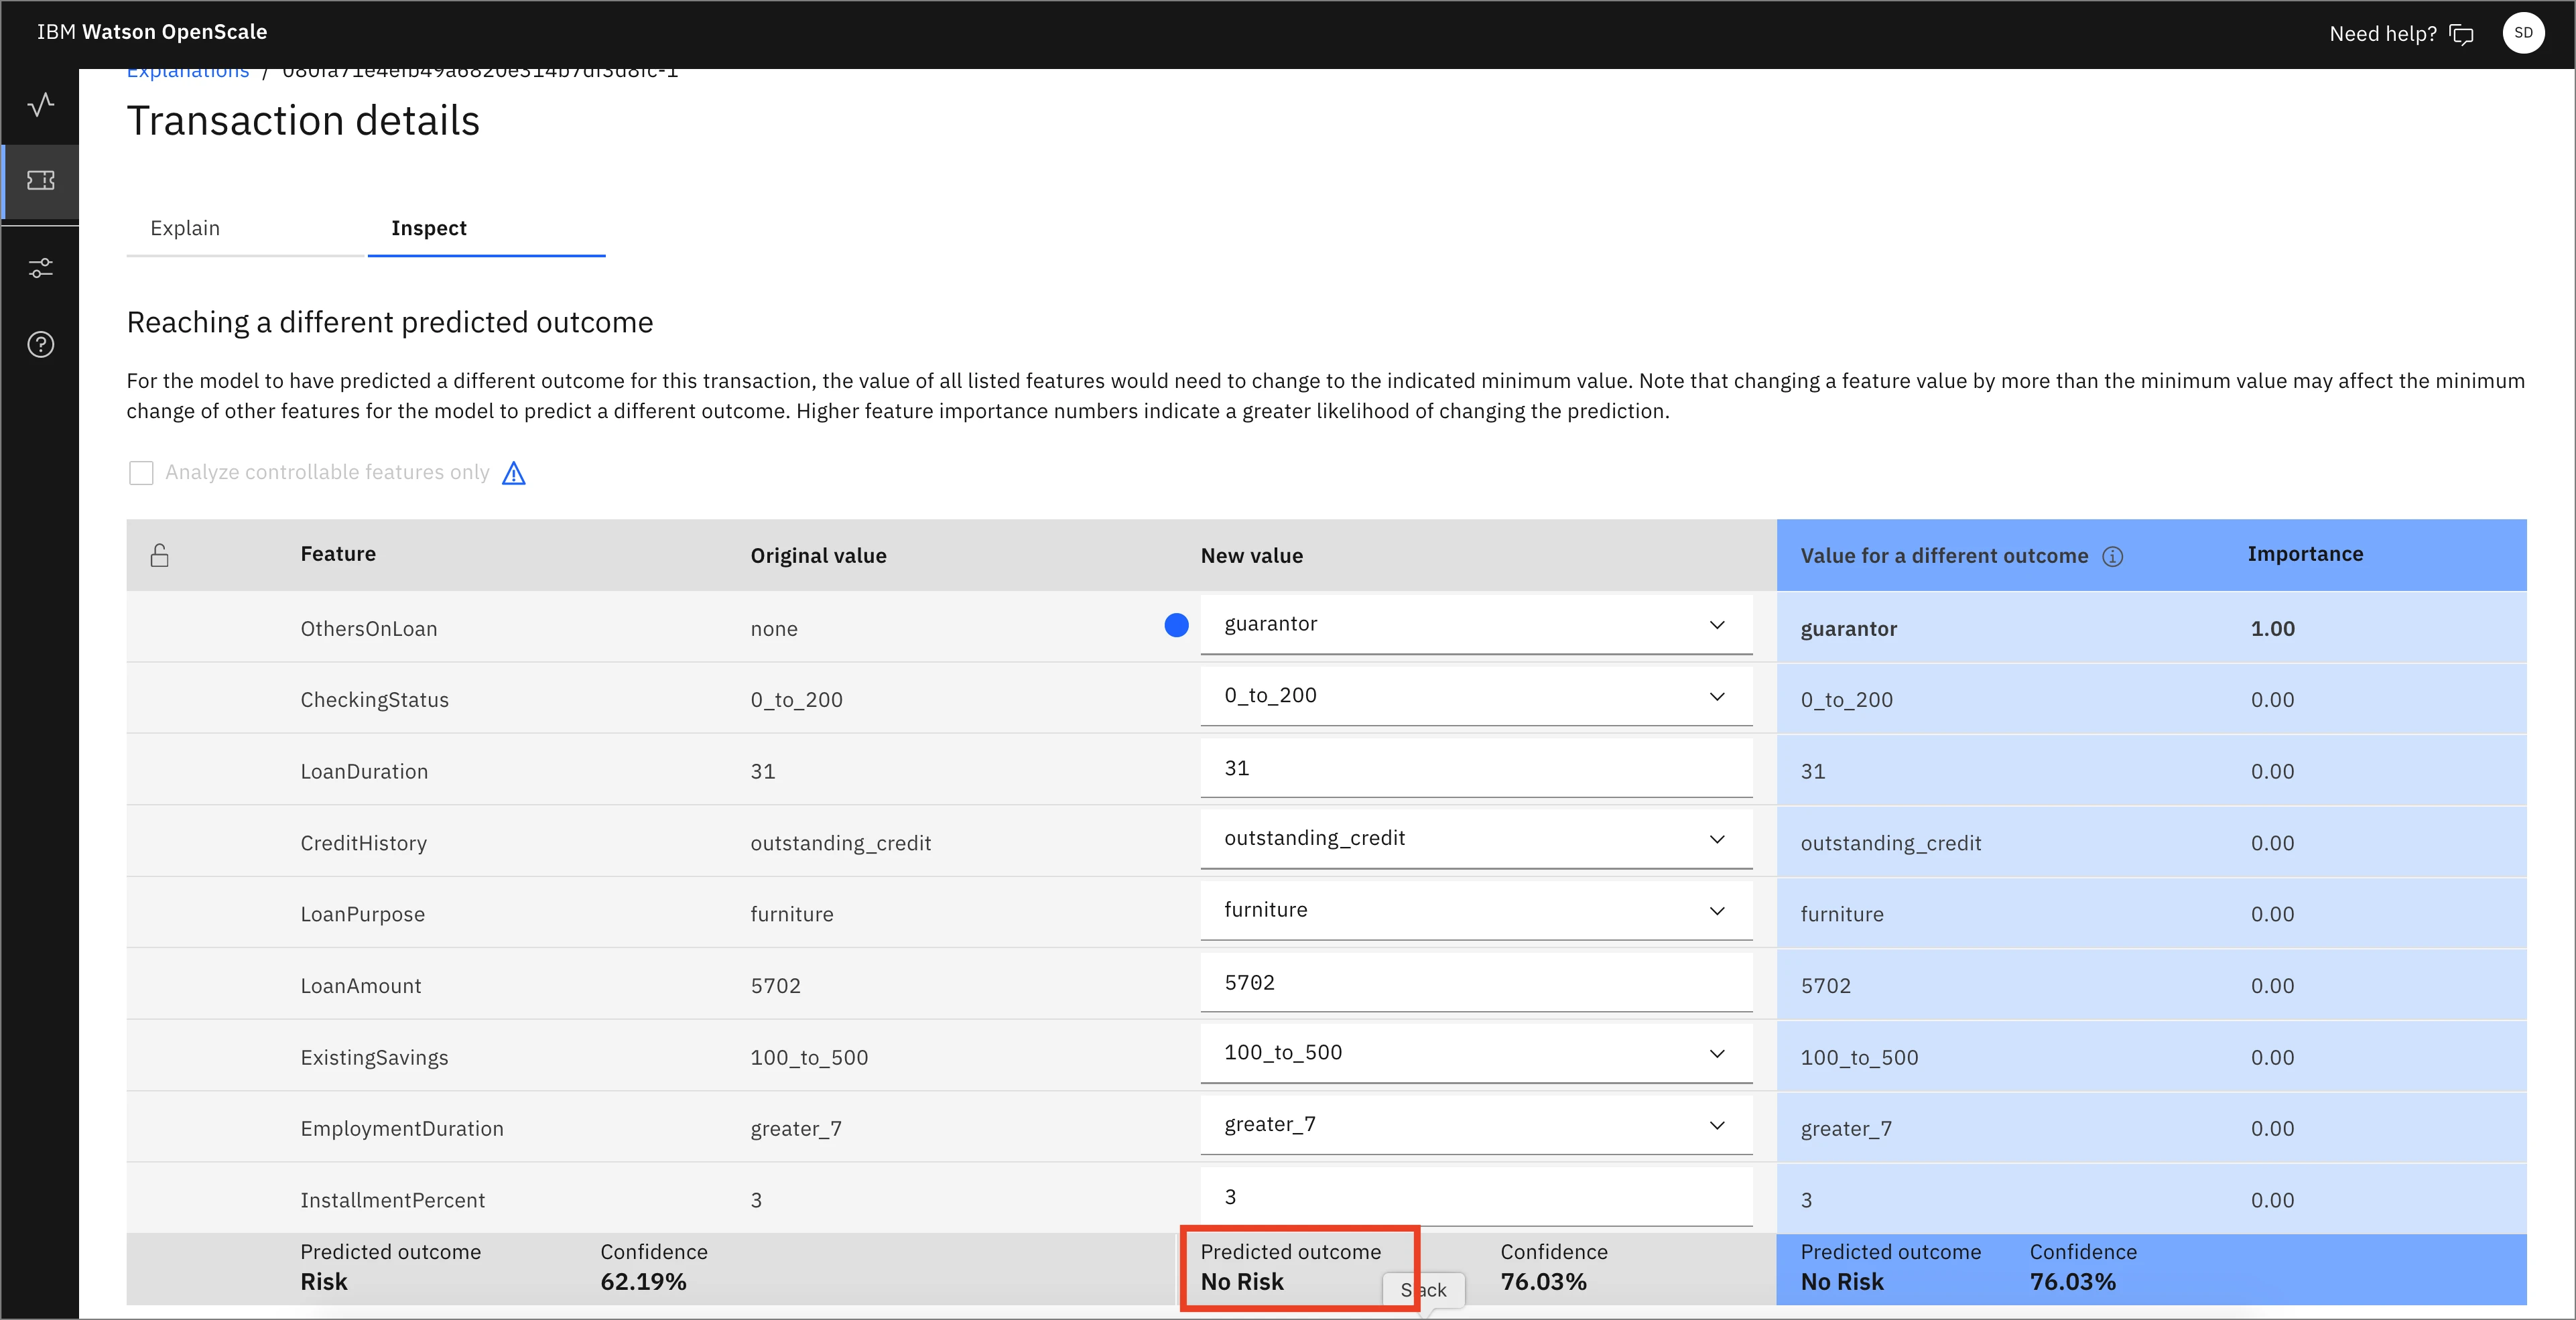Click the Need help chat icon
Image resolution: width=2576 pixels, height=1320 pixels.
click(2461, 35)
